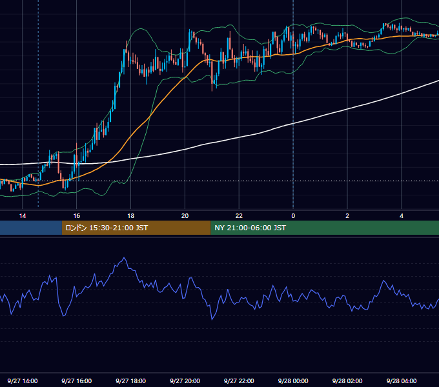Viewport: 439px width, 387px height.
Task: Click the 9/27 22:00 date label
Action: coord(239,381)
